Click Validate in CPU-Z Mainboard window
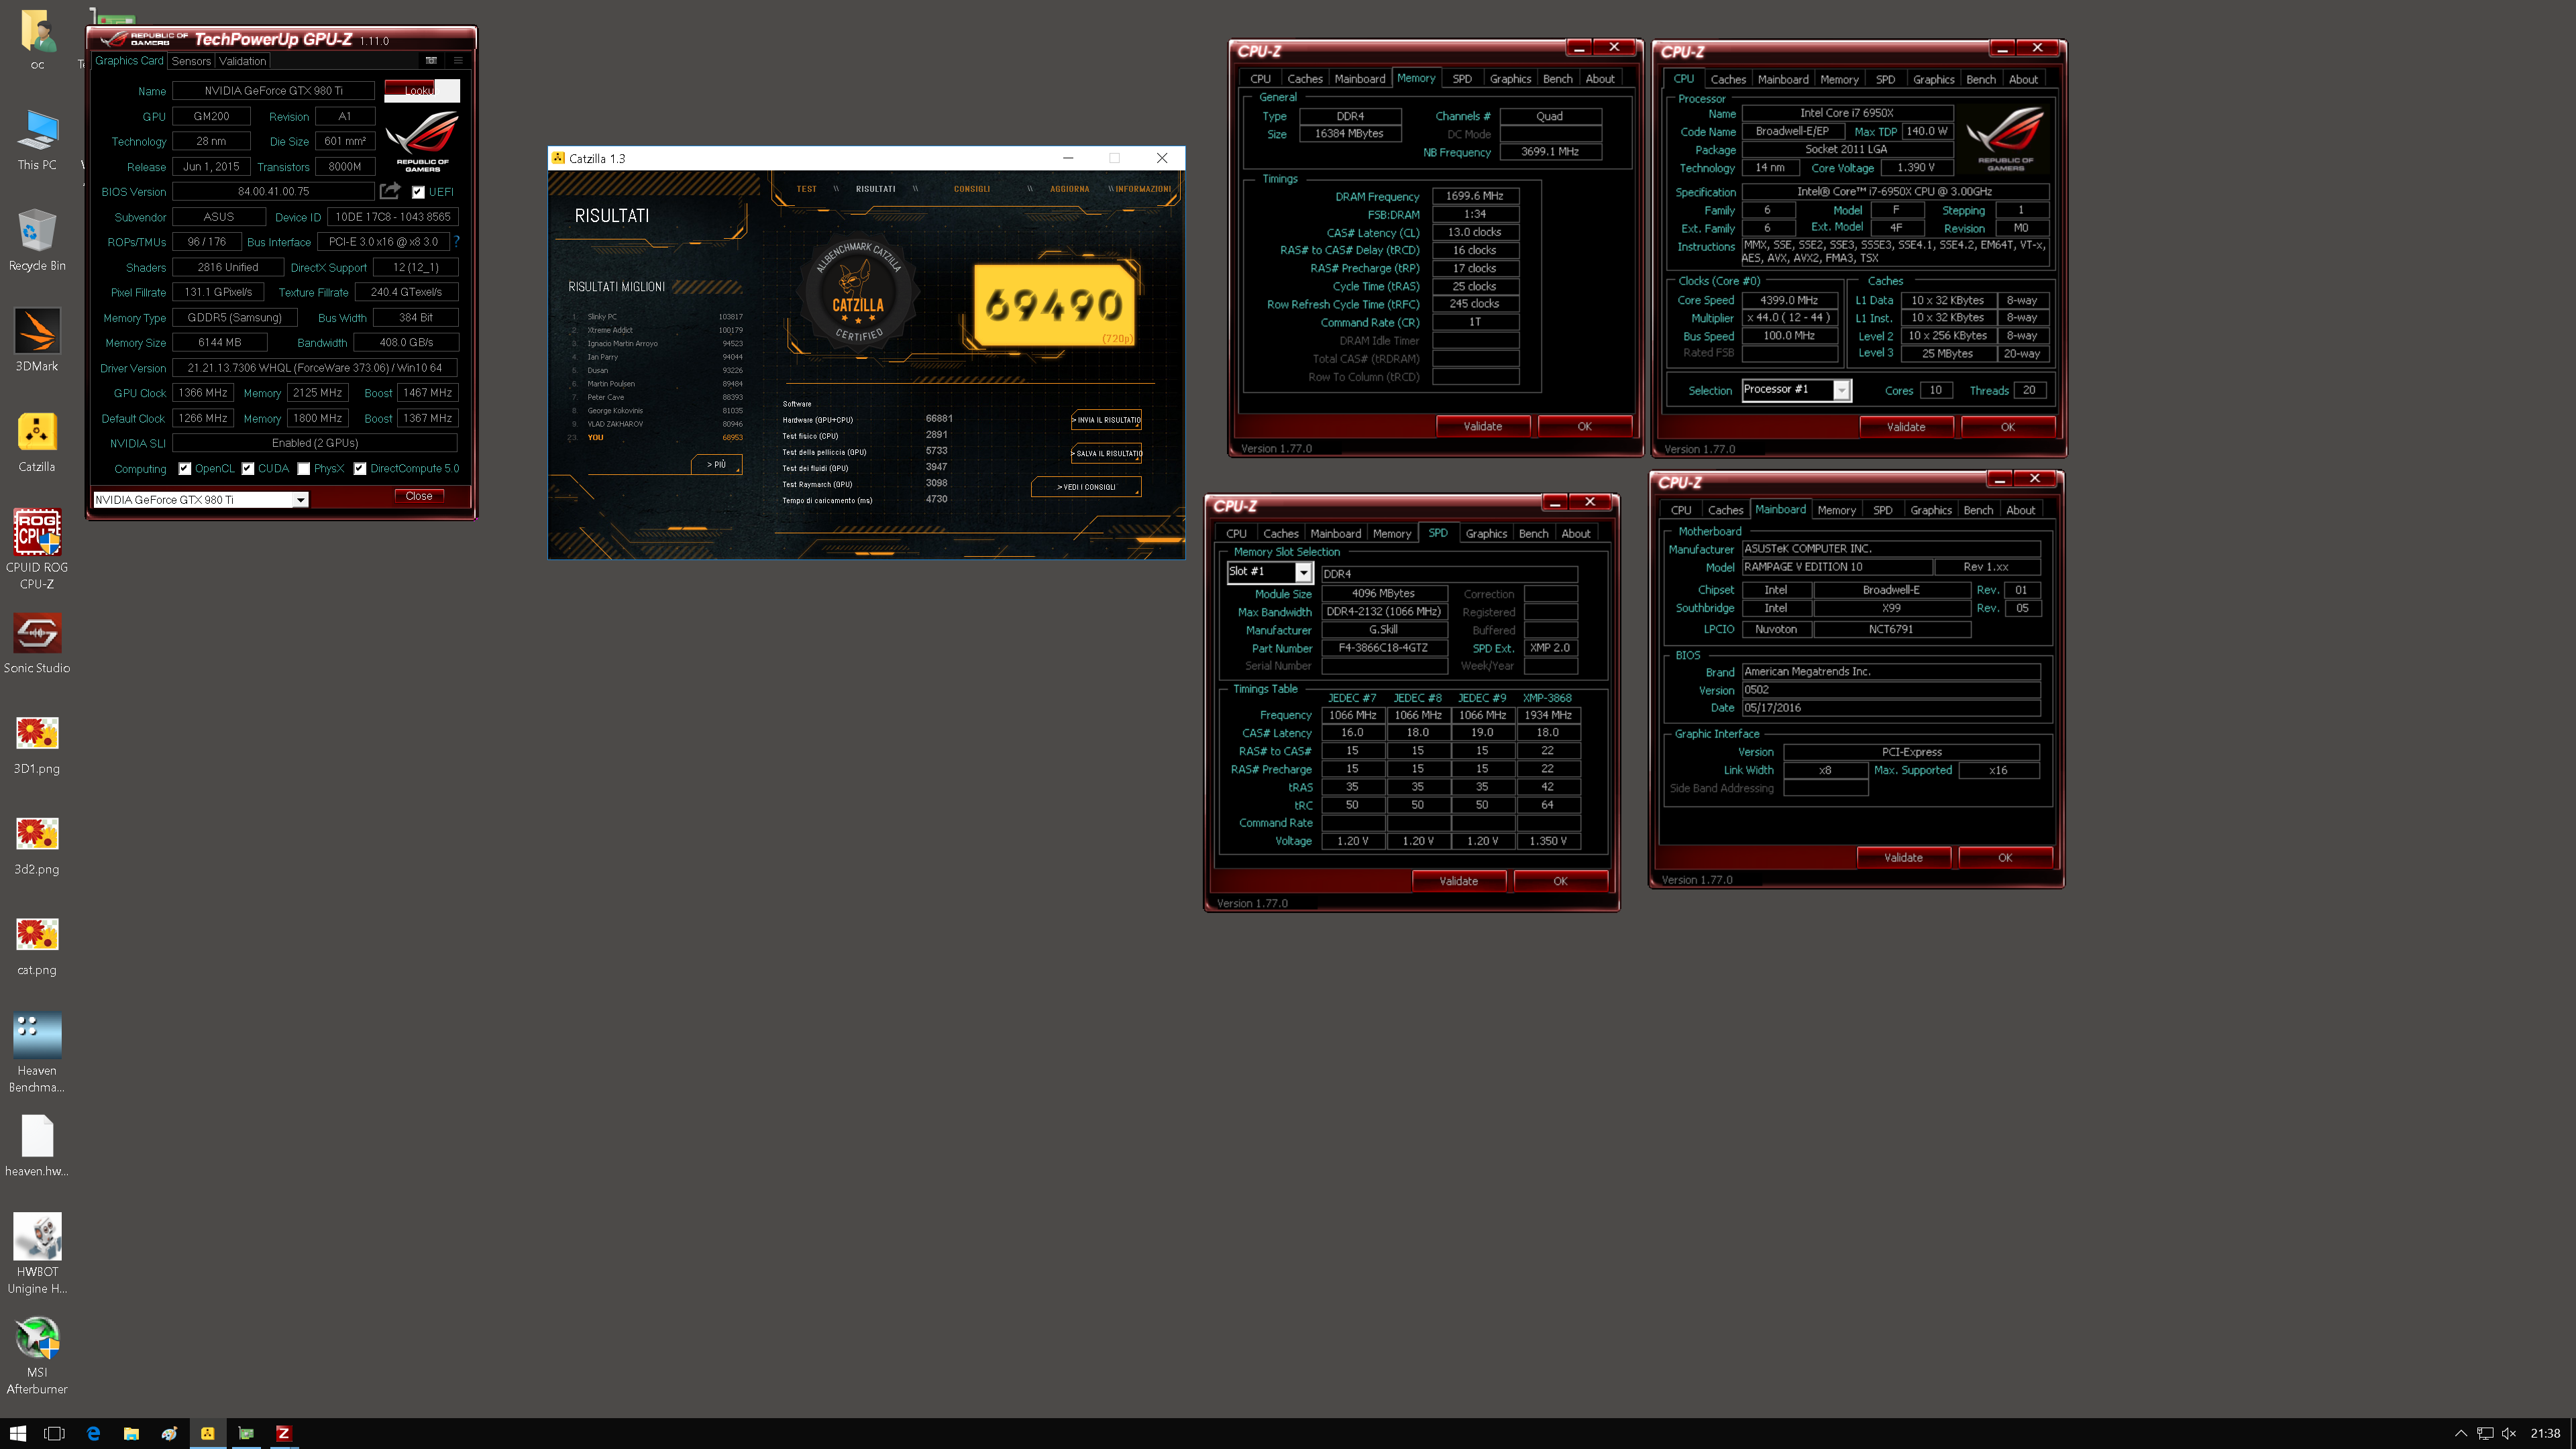 pyautogui.click(x=1903, y=857)
